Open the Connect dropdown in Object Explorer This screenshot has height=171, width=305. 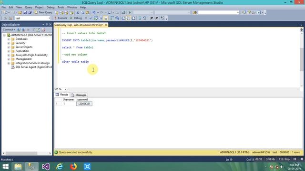(x=9, y=29)
